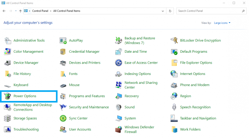Image resolution: width=249 pixels, height=139 pixels.
Task: Click All Control Panel Items breadcrumb
Action: coord(67,11)
